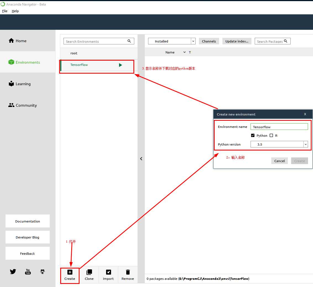Open the Documentation link button
The image size is (313, 287).
pyautogui.click(x=28, y=221)
